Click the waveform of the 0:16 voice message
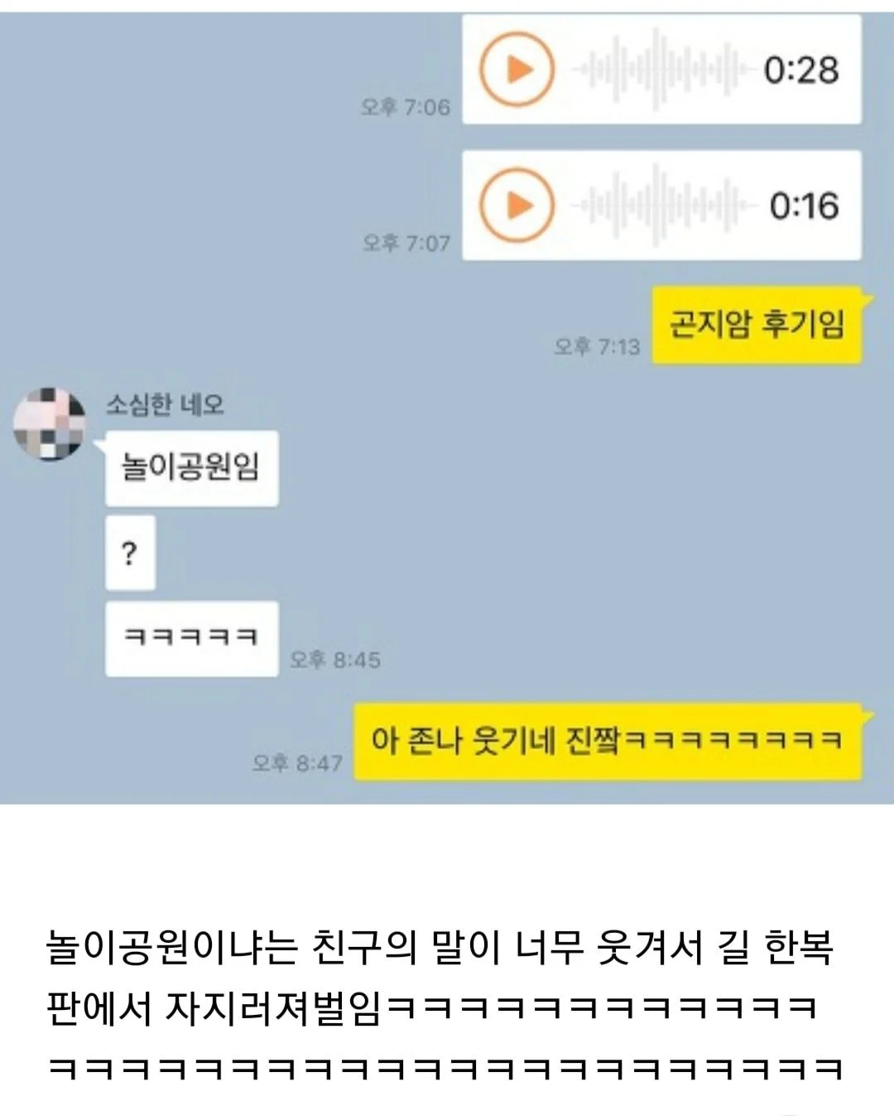The image size is (894, 1116). click(x=662, y=205)
